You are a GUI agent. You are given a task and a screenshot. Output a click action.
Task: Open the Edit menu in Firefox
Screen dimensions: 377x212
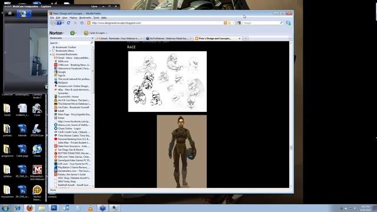58,18
